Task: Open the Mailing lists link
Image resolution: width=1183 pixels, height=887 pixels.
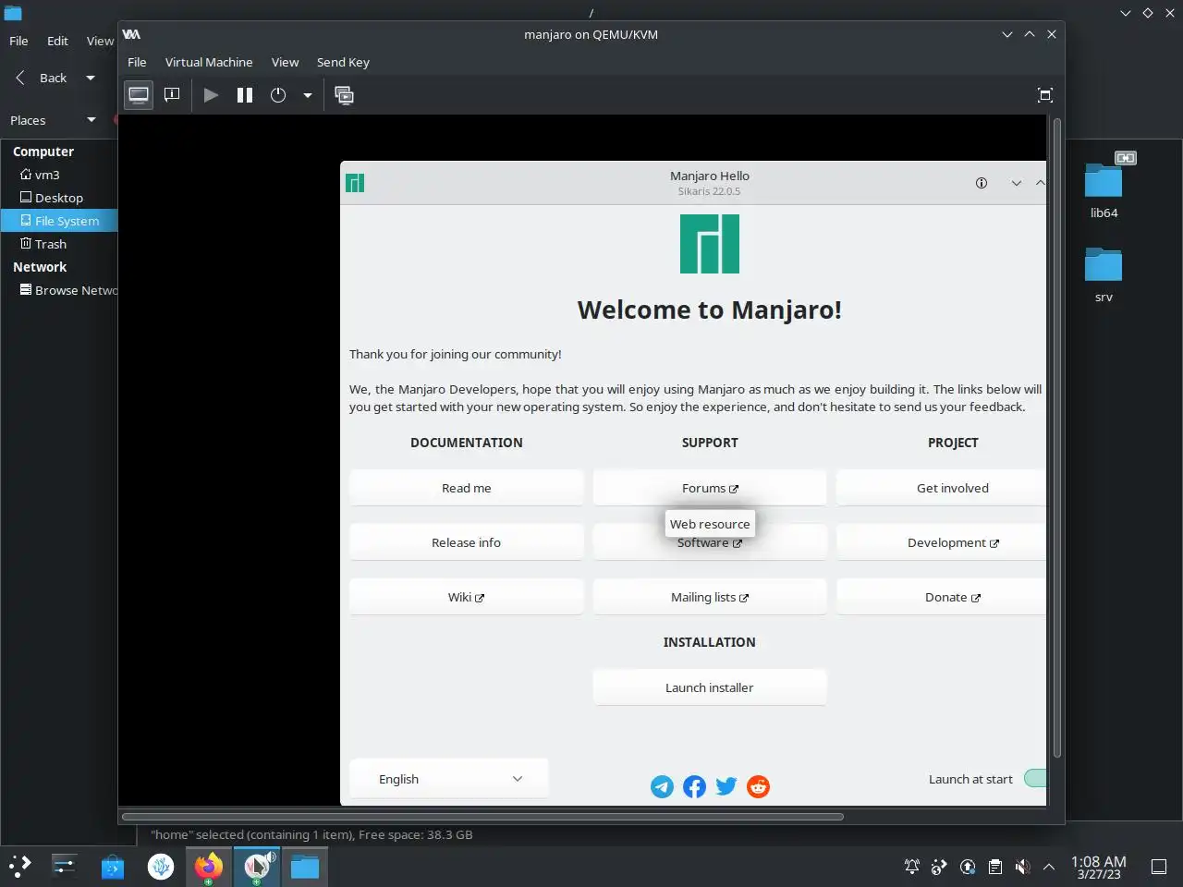Action: [x=710, y=597]
